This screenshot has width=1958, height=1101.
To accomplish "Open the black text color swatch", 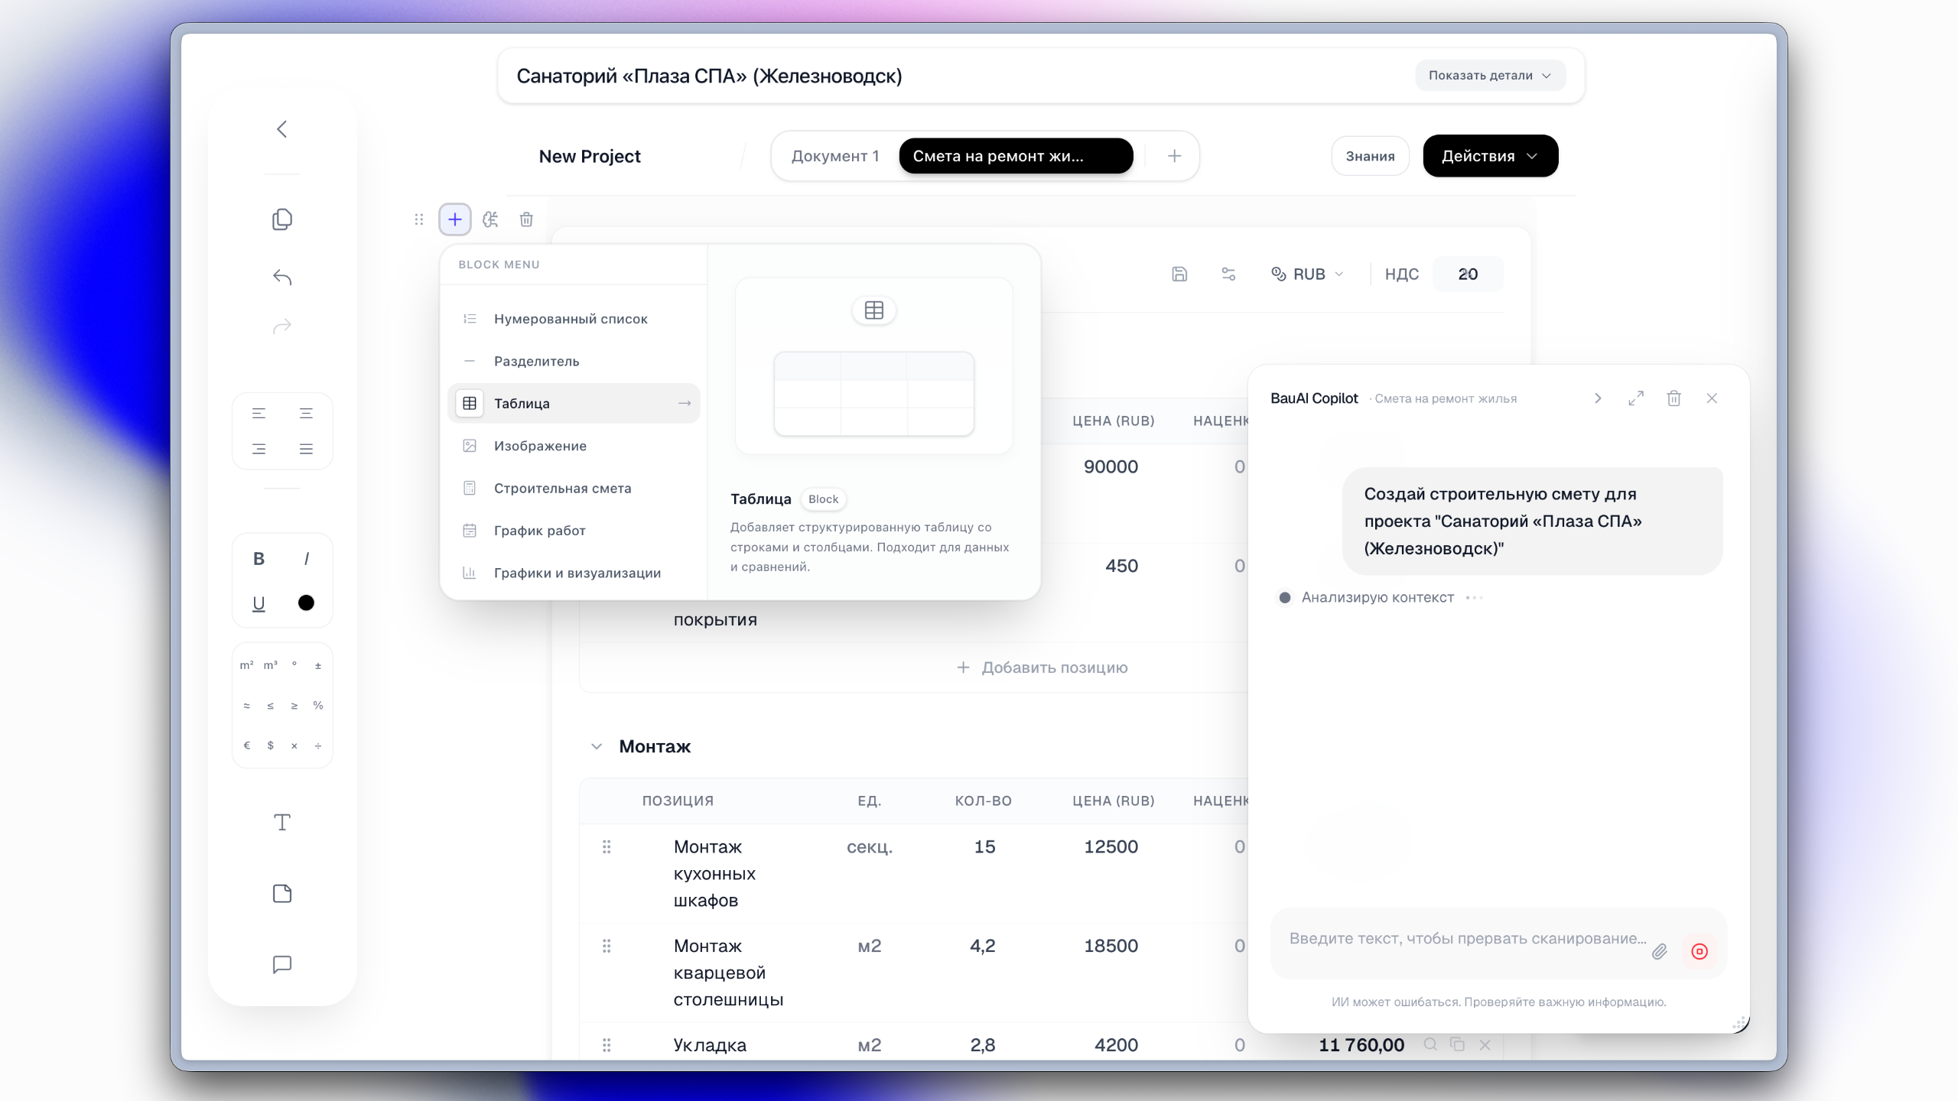I will pyautogui.click(x=306, y=603).
